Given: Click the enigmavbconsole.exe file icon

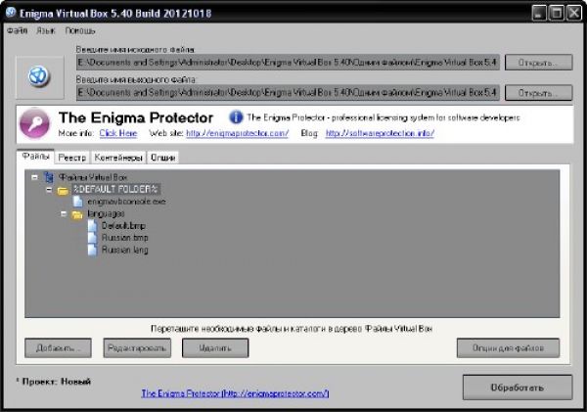Looking at the screenshot, I should [x=78, y=202].
